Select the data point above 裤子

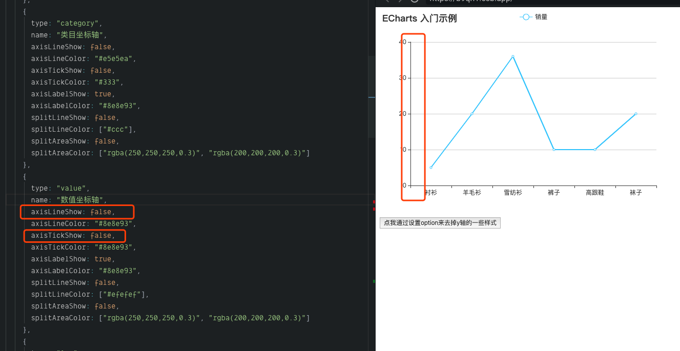coord(553,150)
